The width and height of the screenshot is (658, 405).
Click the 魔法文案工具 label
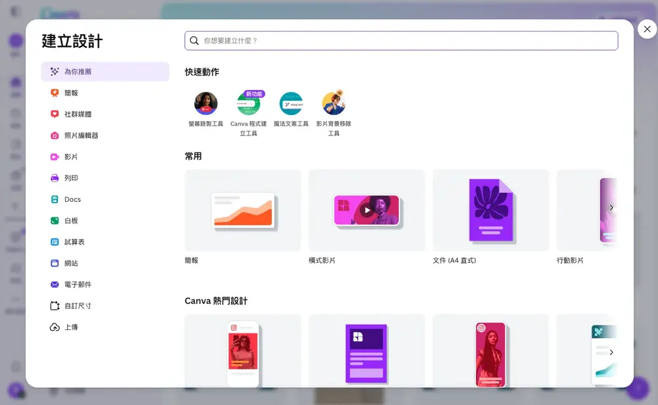pos(291,124)
